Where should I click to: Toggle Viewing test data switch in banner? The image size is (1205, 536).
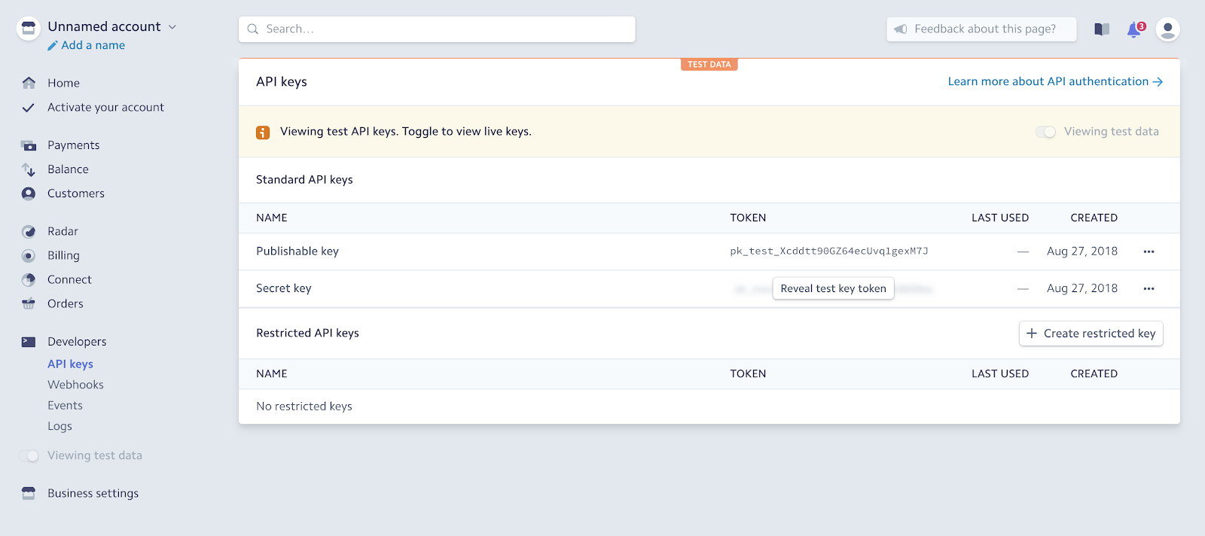point(1045,132)
